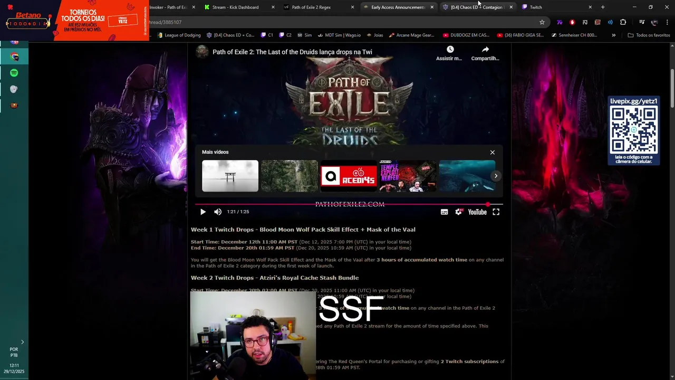Open the media control playlist icon
The image size is (675, 380).
point(642,22)
